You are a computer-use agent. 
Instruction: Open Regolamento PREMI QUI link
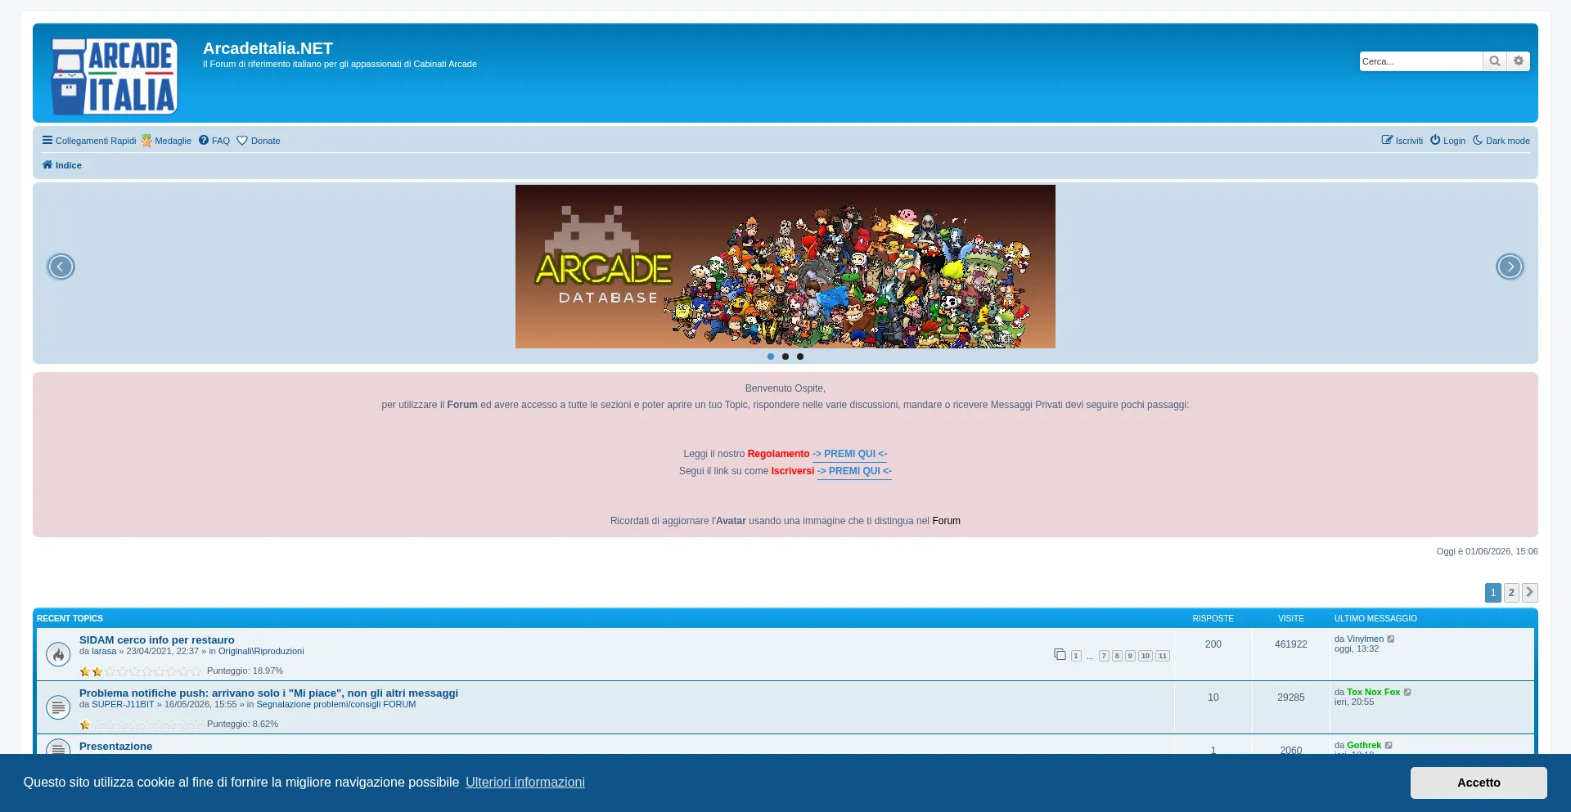pos(849,454)
